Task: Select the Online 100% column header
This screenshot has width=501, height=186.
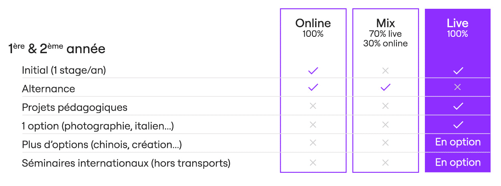Action: [x=313, y=28]
